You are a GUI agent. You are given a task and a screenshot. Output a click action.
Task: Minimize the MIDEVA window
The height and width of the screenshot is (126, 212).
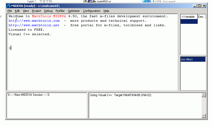click(195, 6)
